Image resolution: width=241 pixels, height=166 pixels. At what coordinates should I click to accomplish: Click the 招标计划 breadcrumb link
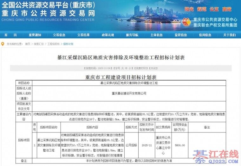[68, 44]
